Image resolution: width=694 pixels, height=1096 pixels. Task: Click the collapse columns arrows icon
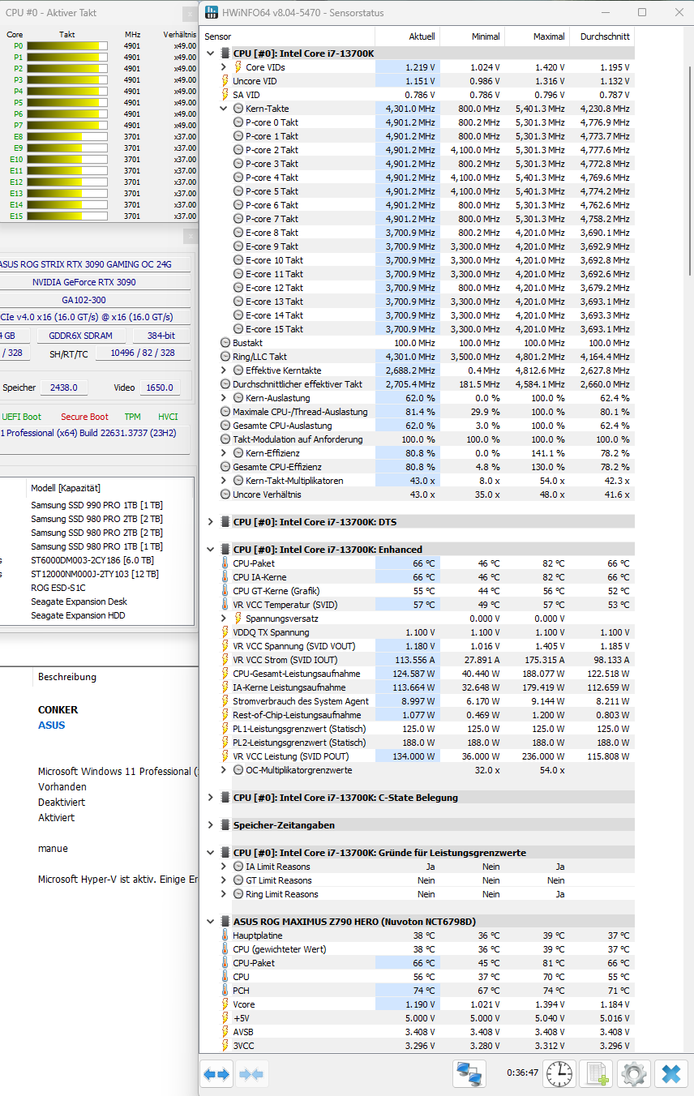pyautogui.click(x=251, y=1074)
